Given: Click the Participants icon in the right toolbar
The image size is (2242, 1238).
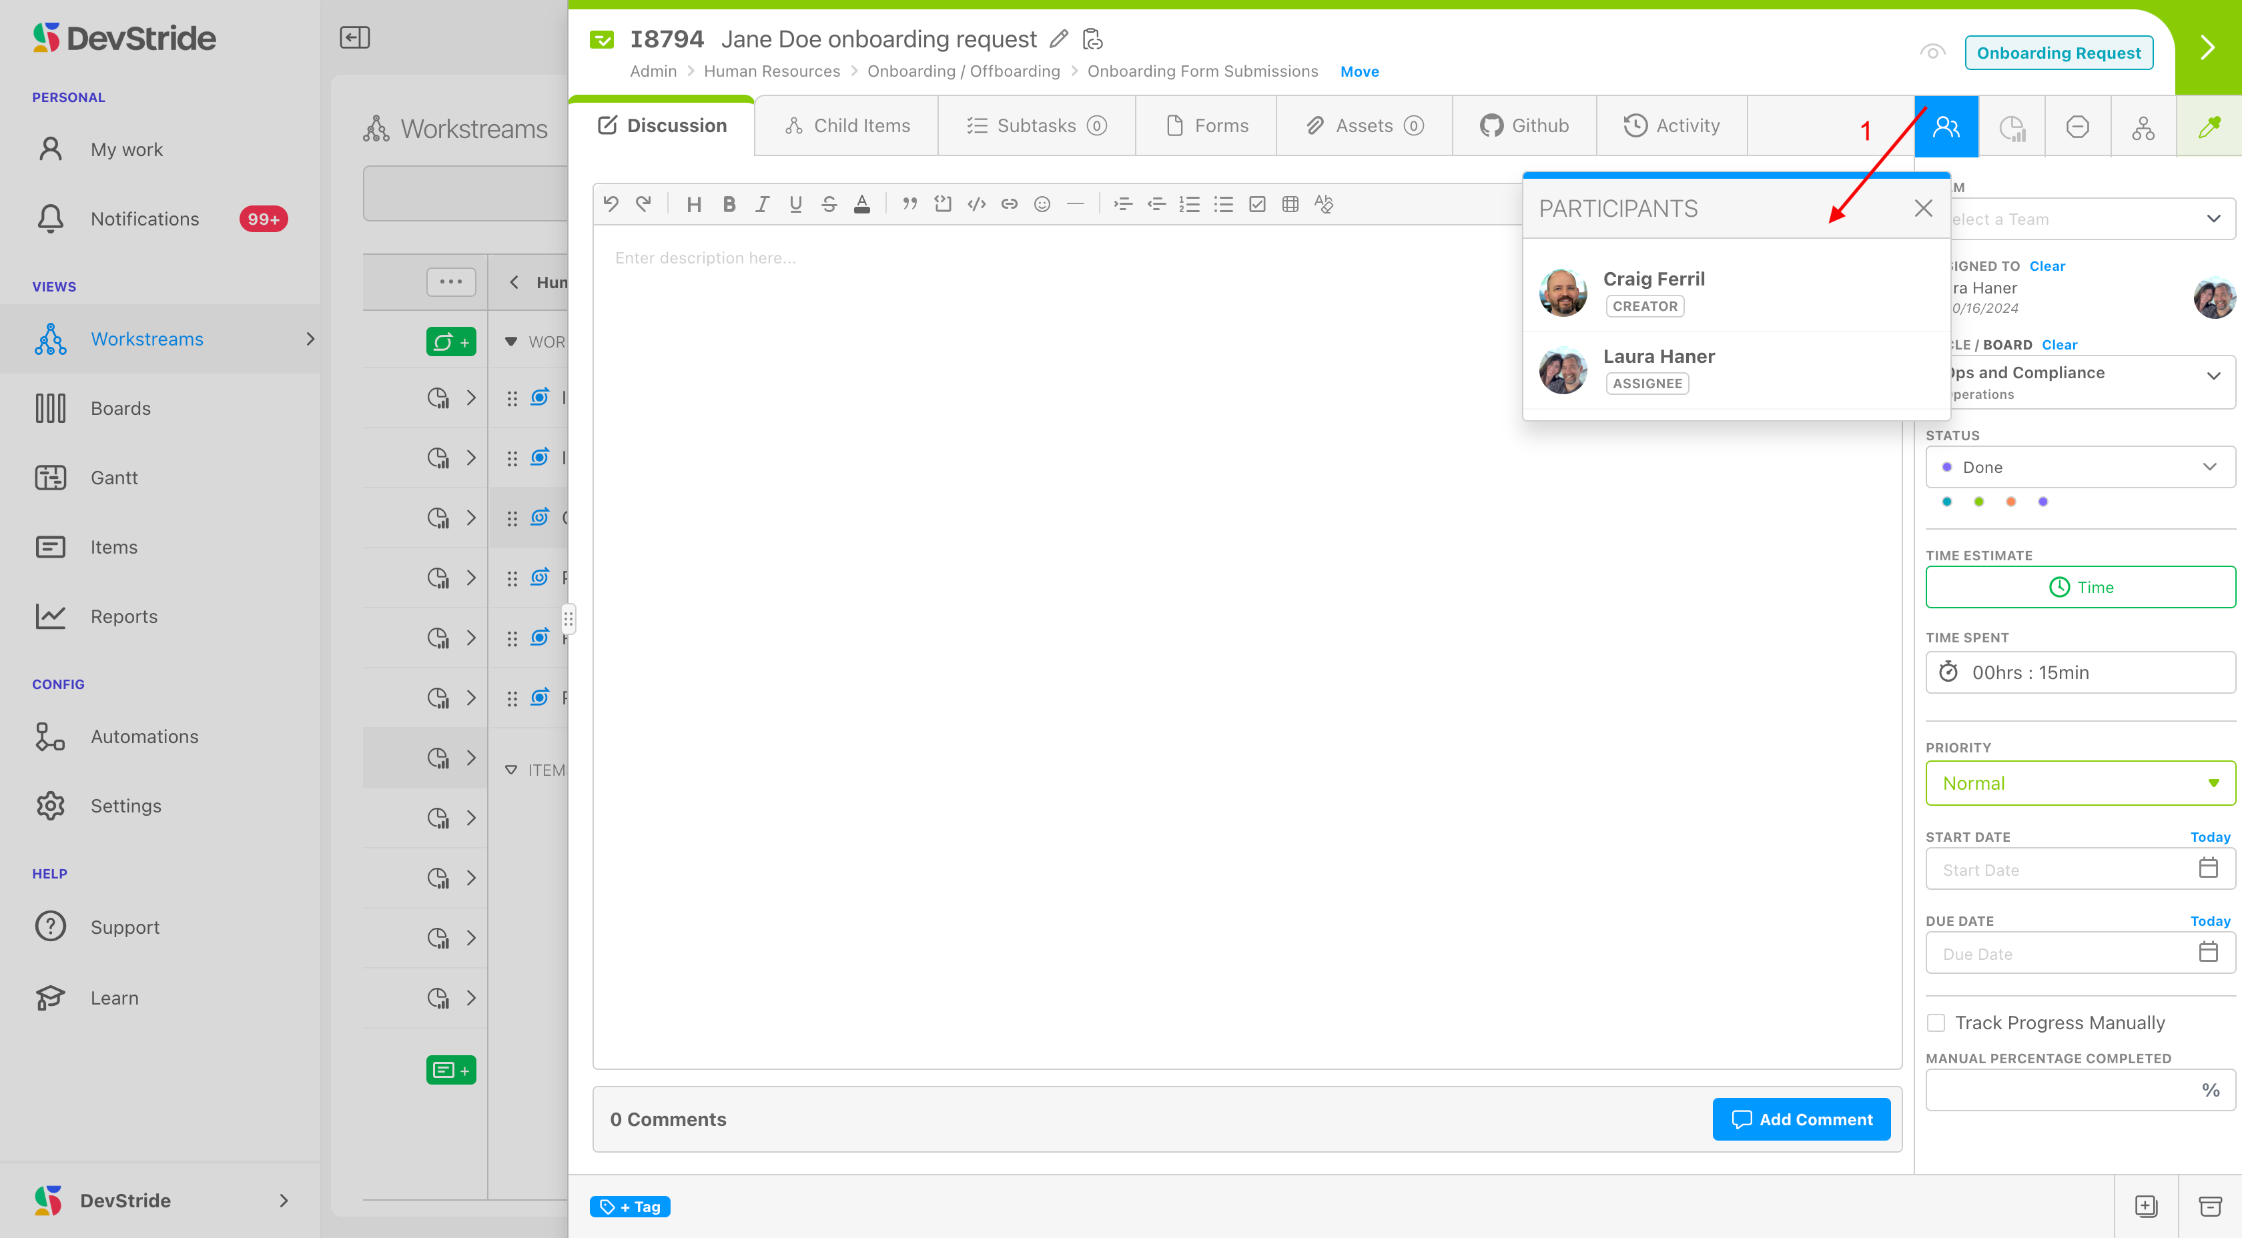Looking at the screenshot, I should click(1945, 127).
